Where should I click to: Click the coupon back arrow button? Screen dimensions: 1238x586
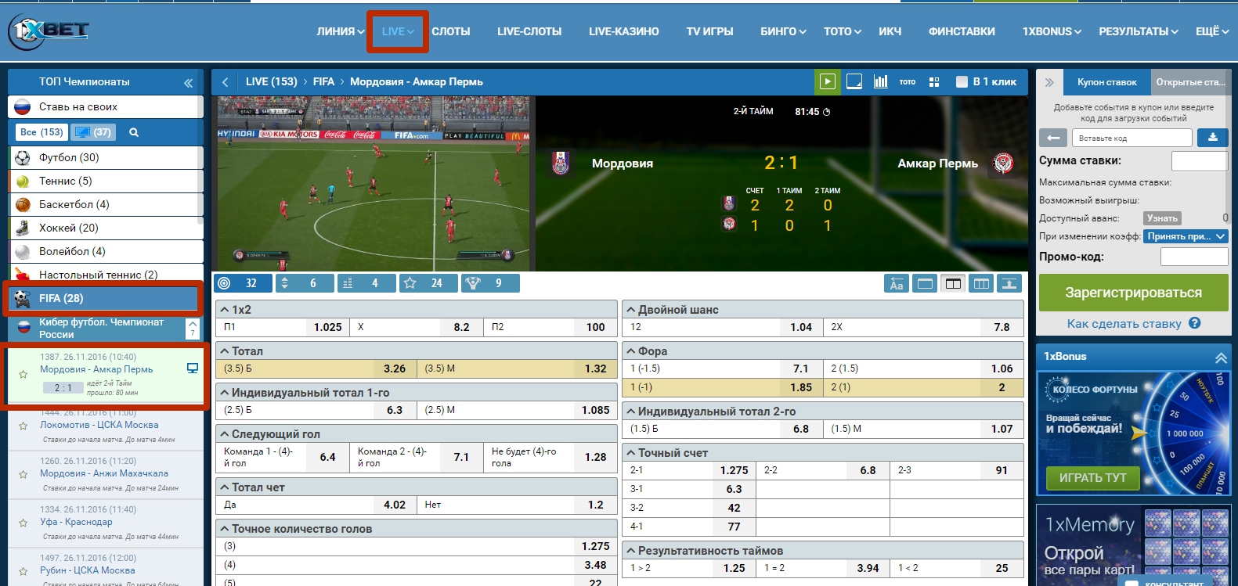click(x=1053, y=138)
